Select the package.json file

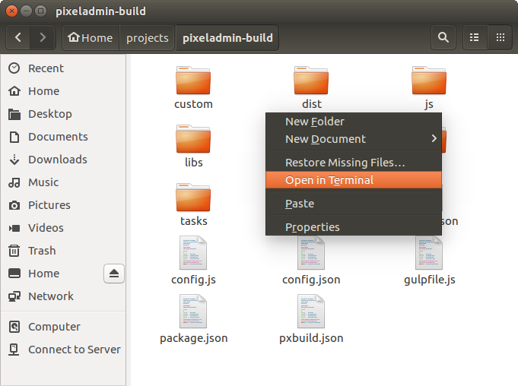coord(193,312)
